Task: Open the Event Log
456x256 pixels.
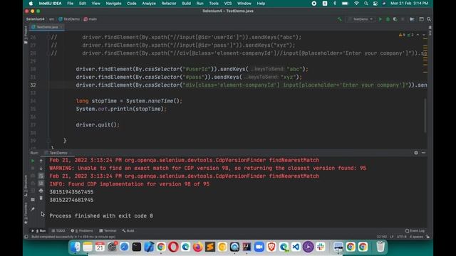Action: (415, 230)
